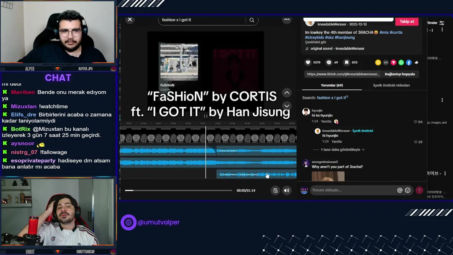Screen dimensions: 453x255
Task: Click FaSHioN album cover in video
Action: point(179,61)
